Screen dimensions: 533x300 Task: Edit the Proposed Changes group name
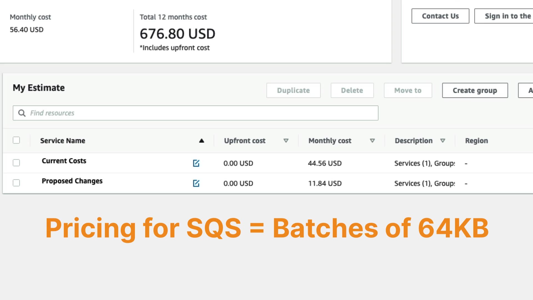(196, 183)
